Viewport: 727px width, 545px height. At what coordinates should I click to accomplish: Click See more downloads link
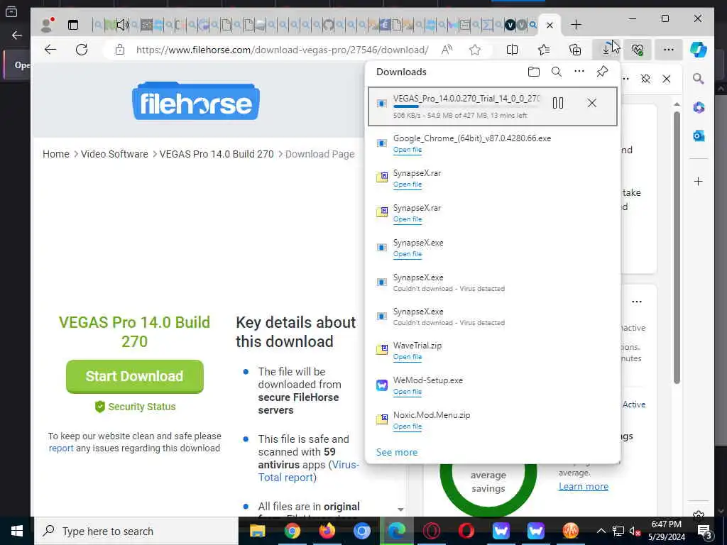397,452
